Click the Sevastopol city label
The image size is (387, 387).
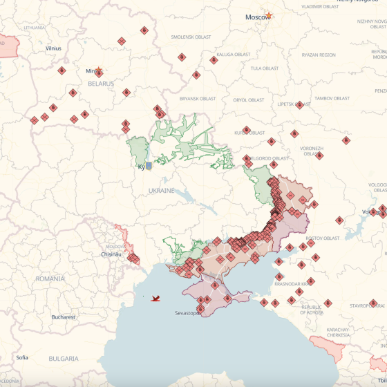click(x=187, y=313)
